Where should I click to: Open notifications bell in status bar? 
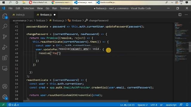(x=187, y=105)
